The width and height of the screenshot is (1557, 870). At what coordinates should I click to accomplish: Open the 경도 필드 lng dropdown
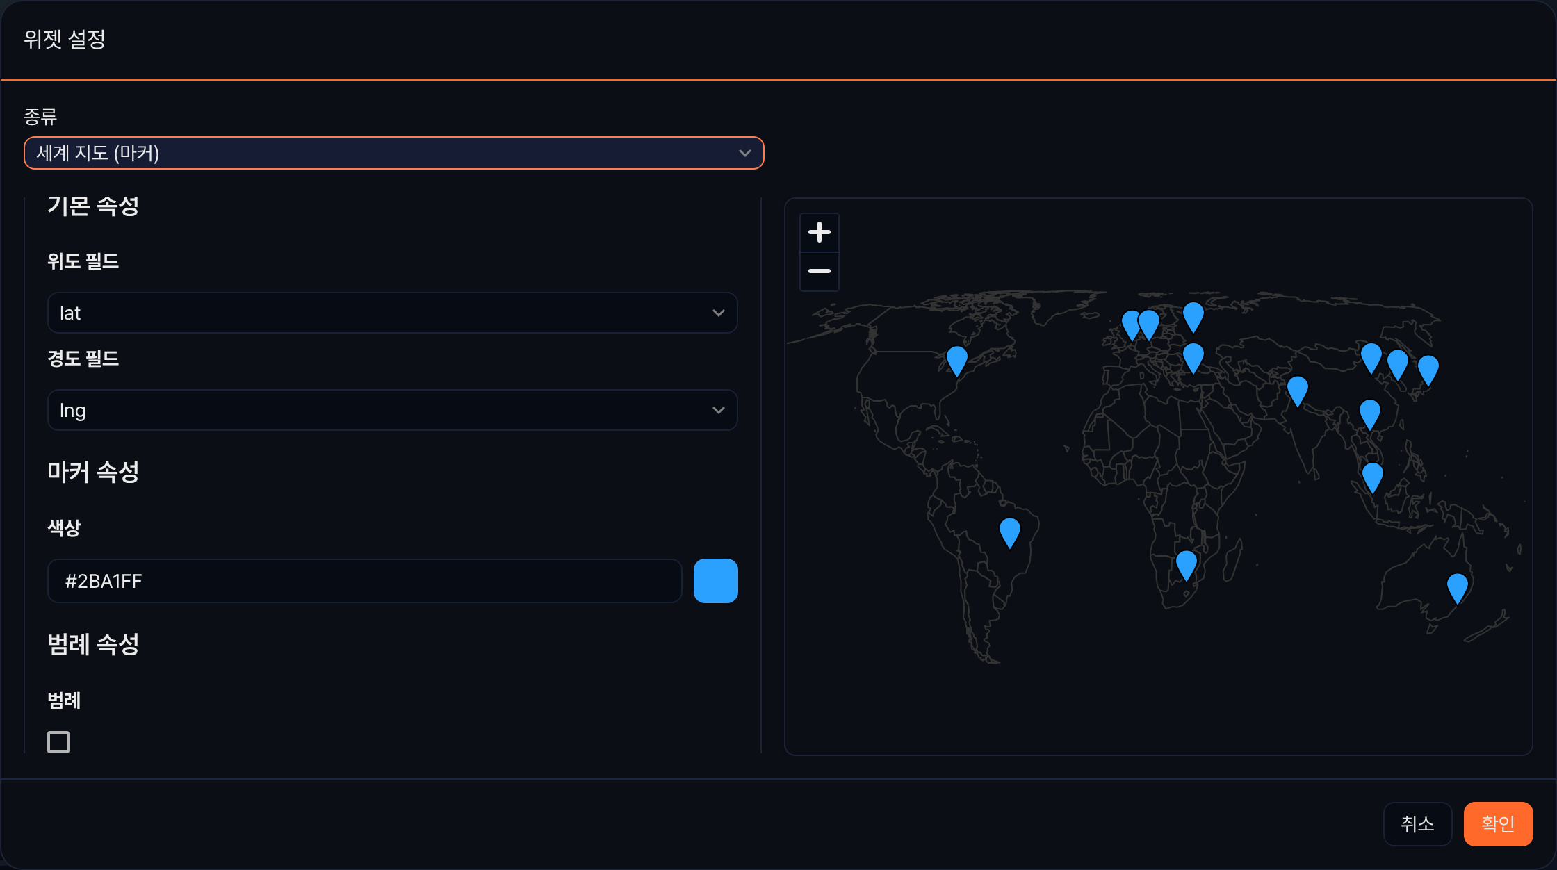point(393,410)
